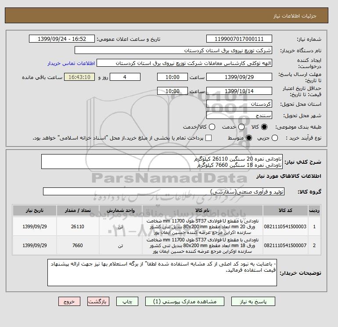Open مشاهده مدارک پیوستی (1) button

185,302
